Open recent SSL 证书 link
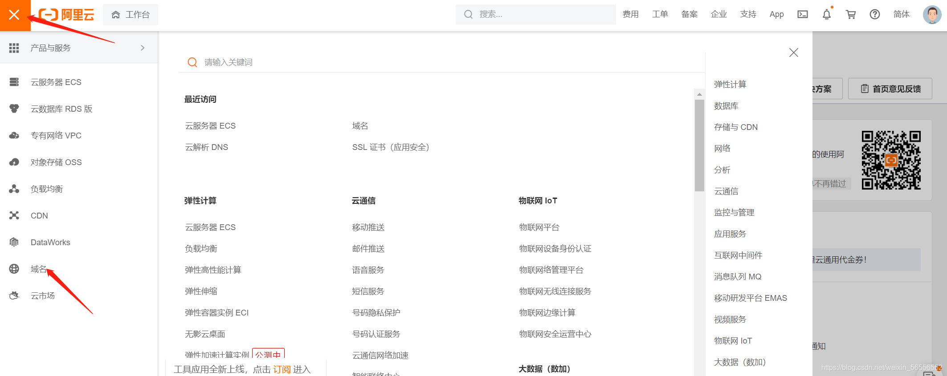Screen dimensions: 947x376 coord(391,147)
